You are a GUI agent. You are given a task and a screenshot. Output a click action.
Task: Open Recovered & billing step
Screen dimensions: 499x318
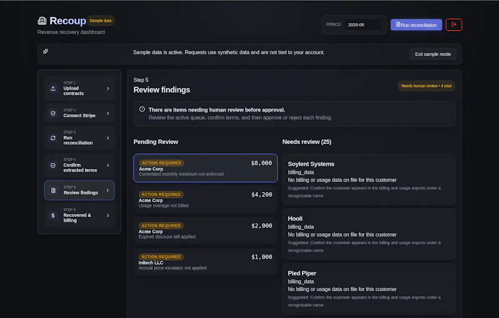[x=79, y=215]
